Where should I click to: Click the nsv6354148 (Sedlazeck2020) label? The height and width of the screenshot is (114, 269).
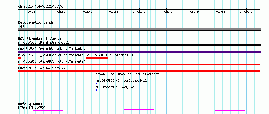(42, 68)
